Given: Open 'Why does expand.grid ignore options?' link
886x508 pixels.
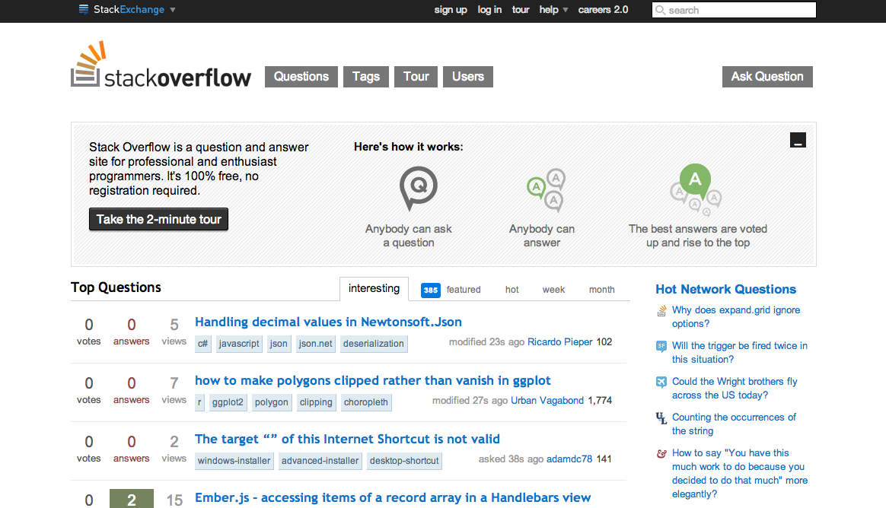Looking at the screenshot, I should click(736, 316).
